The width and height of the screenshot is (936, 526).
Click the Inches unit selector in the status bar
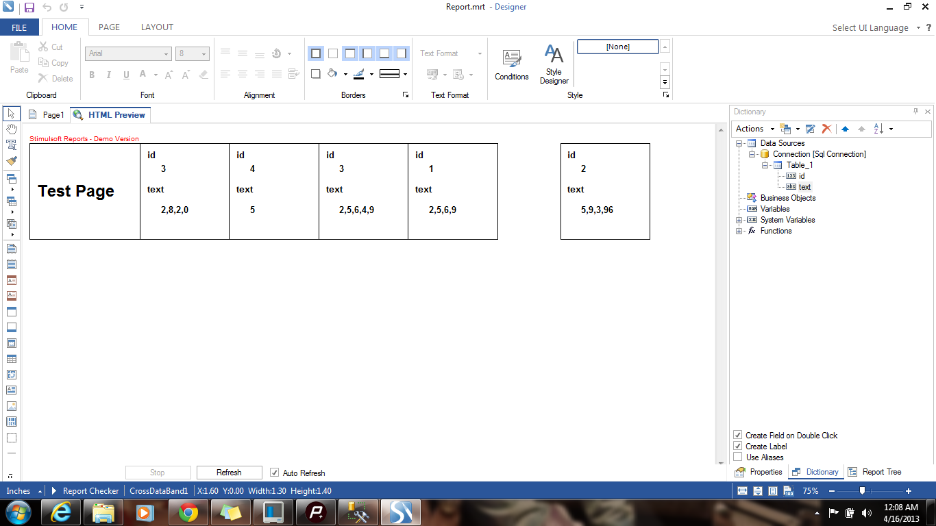pyautogui.click(x=23, y=491)
